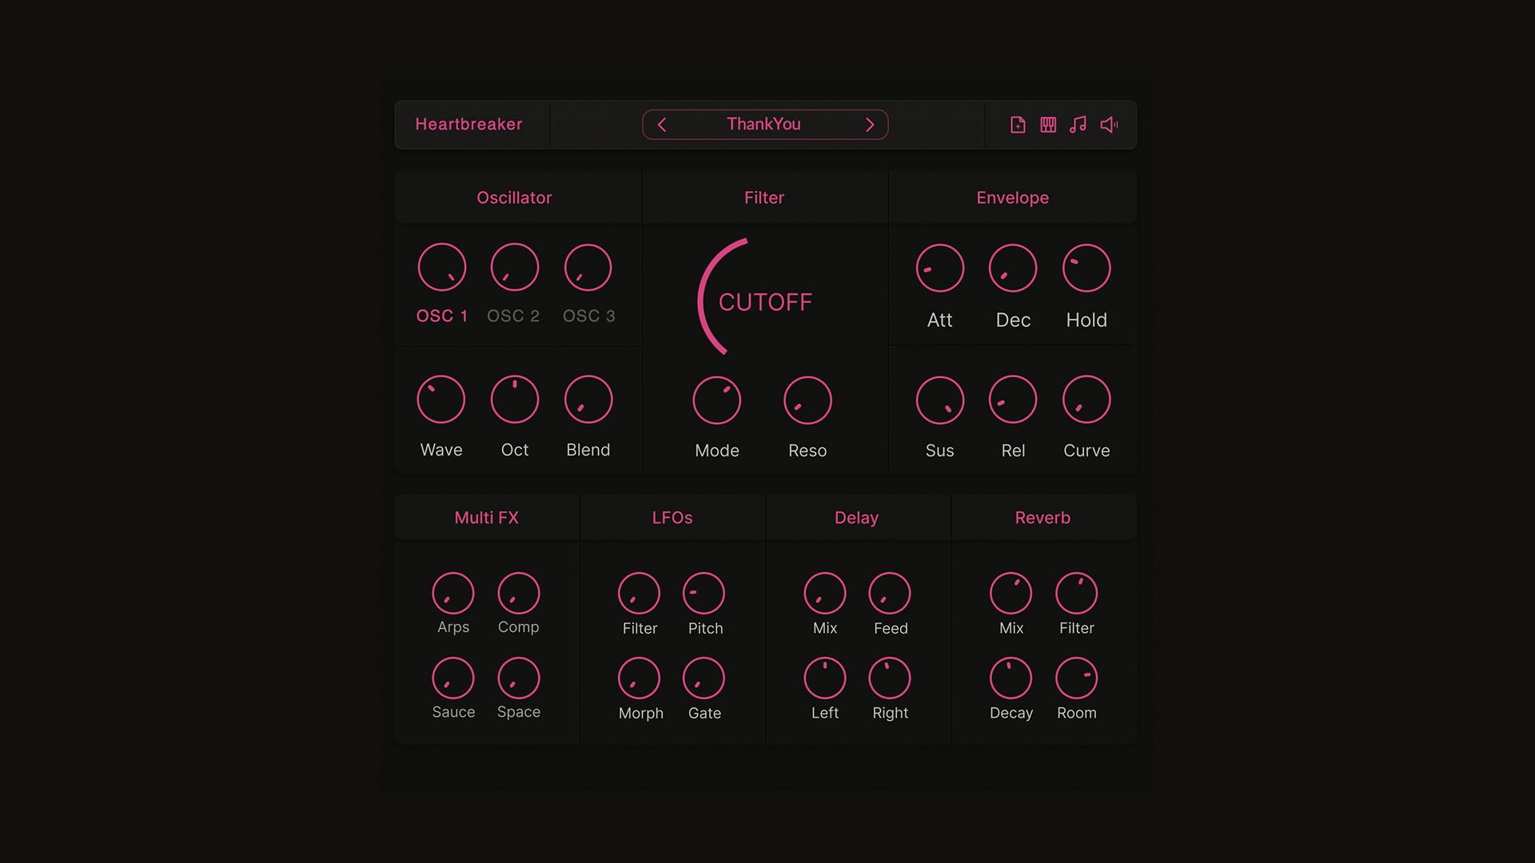Image resolution: width=1535 pixels, height=863 pixels.
Task: Select the OSC 3 knob
Action: [x=588, y=268]
